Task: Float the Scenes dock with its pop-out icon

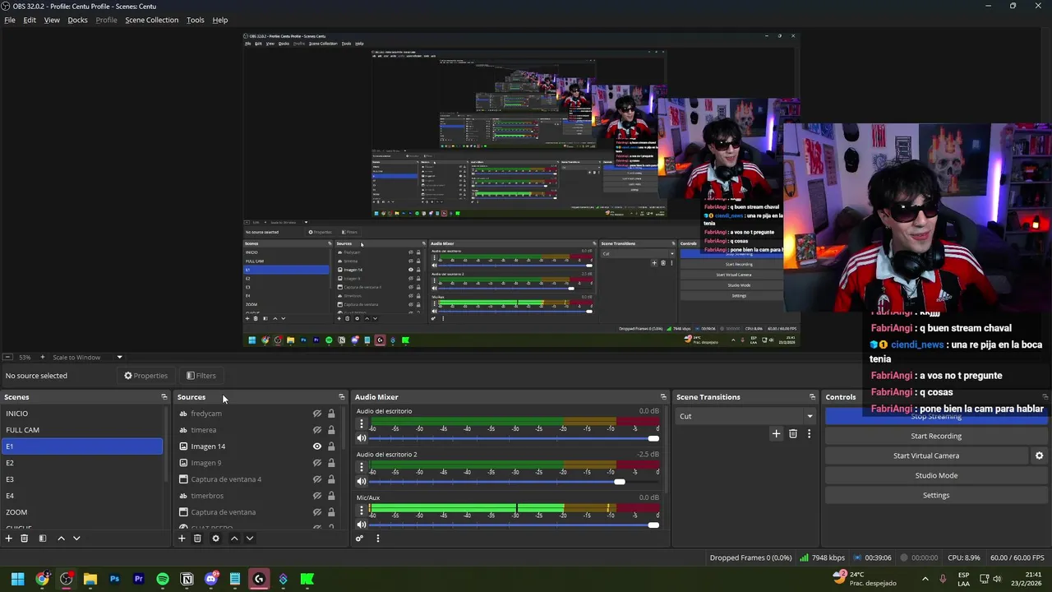Action: 164,397
